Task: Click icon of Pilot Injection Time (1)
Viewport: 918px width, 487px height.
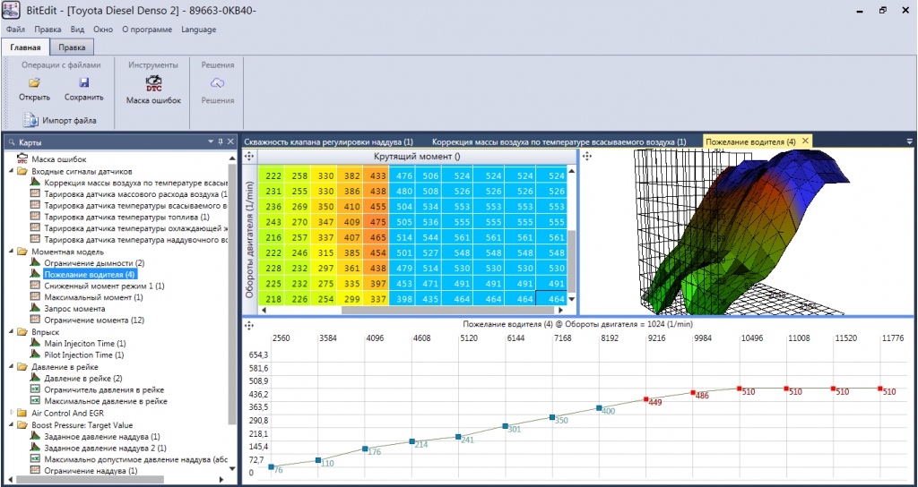Action: point(35,355)
